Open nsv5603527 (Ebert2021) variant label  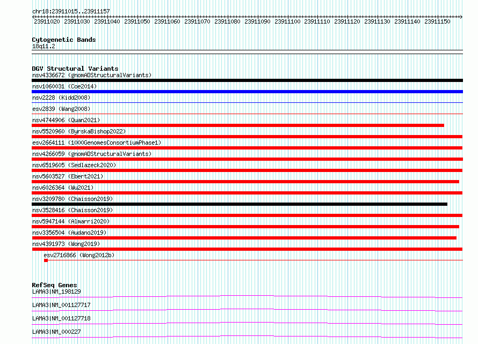pyautogui.click(x=68, y=176)
